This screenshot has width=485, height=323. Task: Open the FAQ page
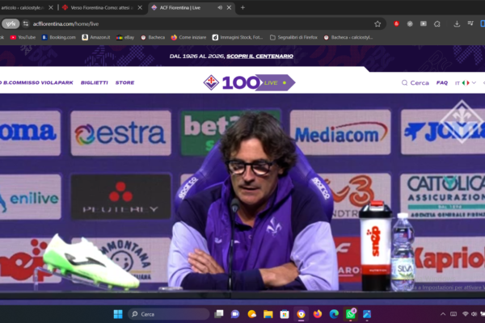(442, 83)
